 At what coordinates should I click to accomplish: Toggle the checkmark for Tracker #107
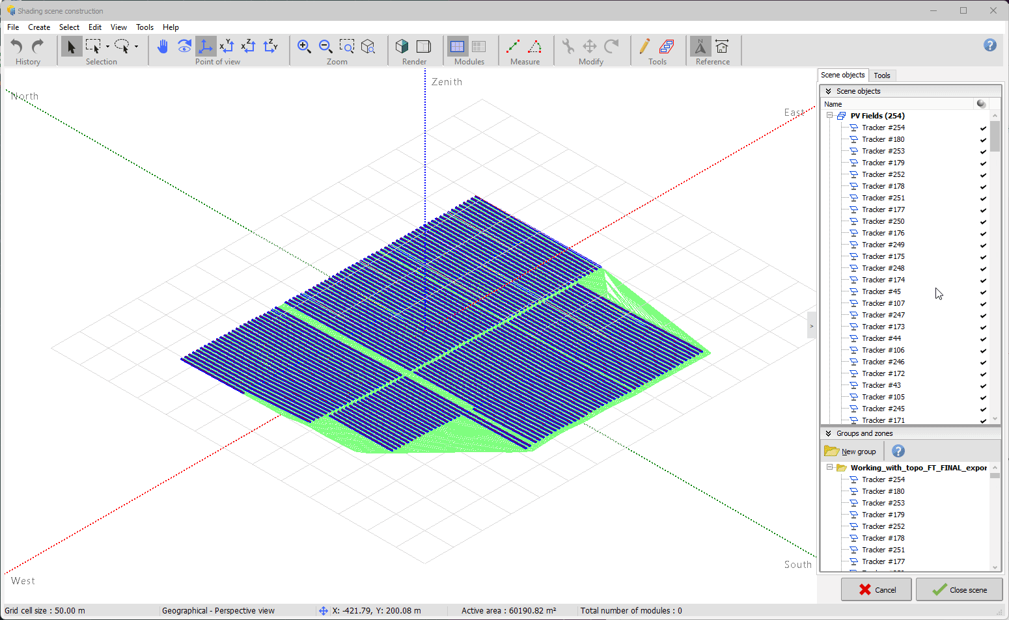click(983, 304)
